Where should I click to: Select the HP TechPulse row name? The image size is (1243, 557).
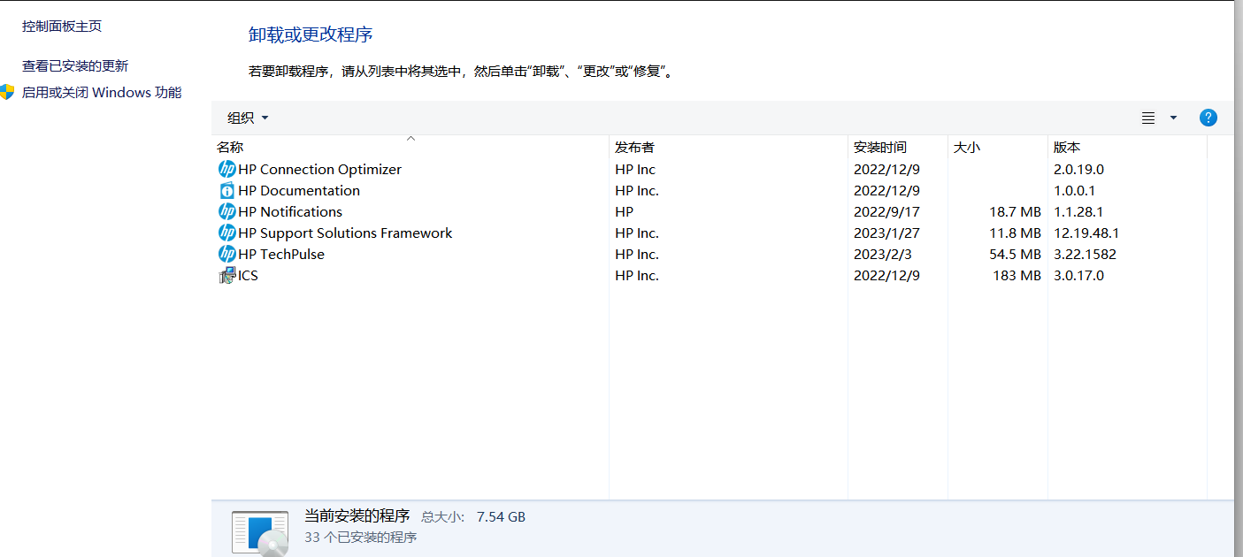coord(281,254)
